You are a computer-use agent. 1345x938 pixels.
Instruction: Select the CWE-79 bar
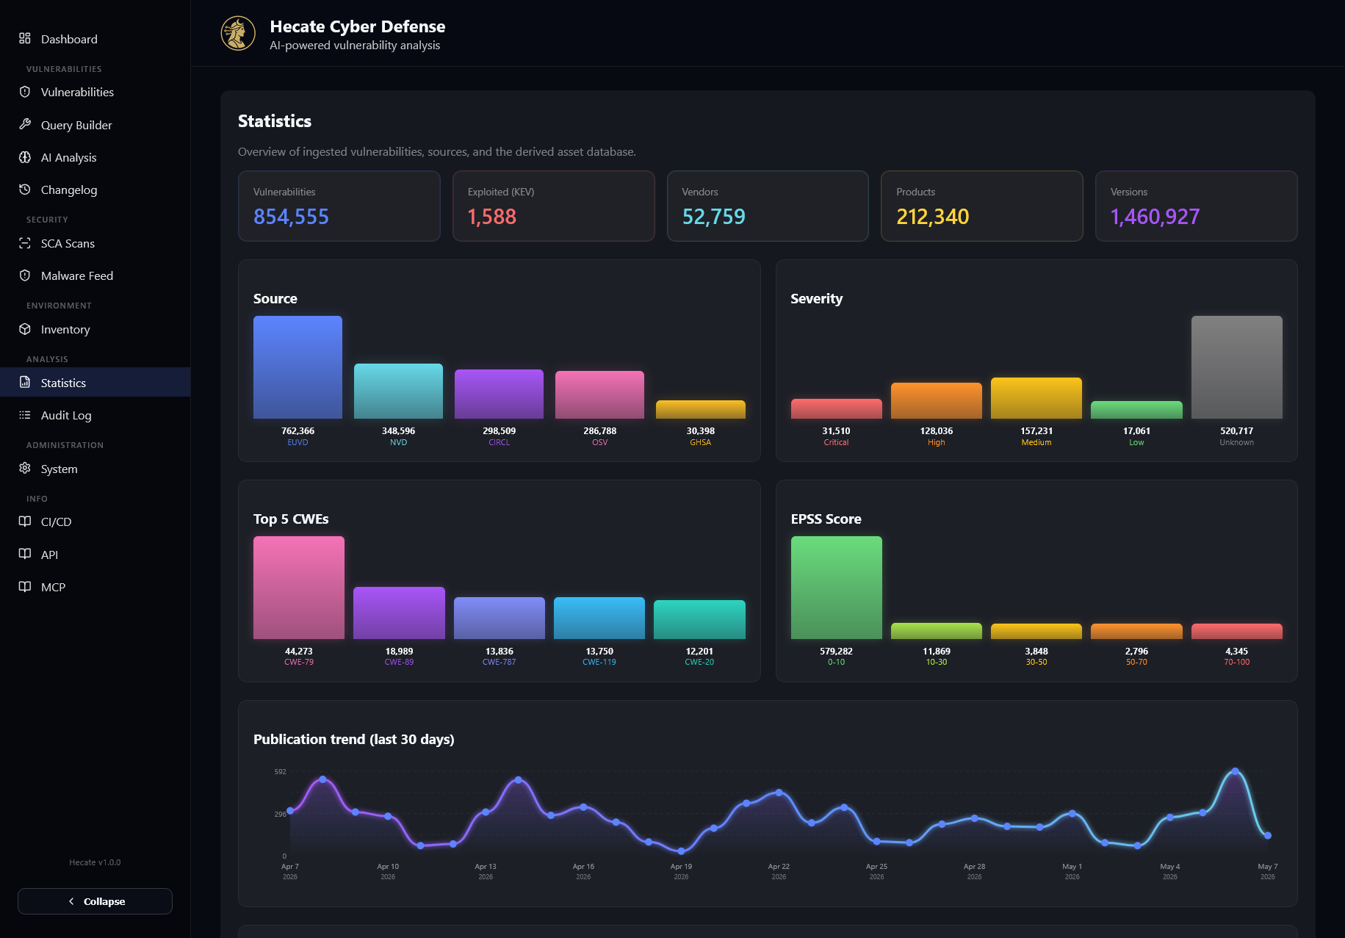tap(299, 588)
